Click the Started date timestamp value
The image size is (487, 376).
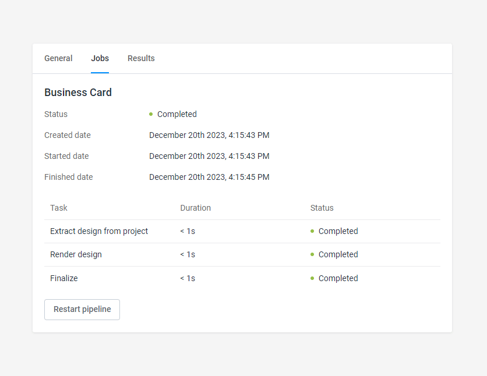pos(209,156)
